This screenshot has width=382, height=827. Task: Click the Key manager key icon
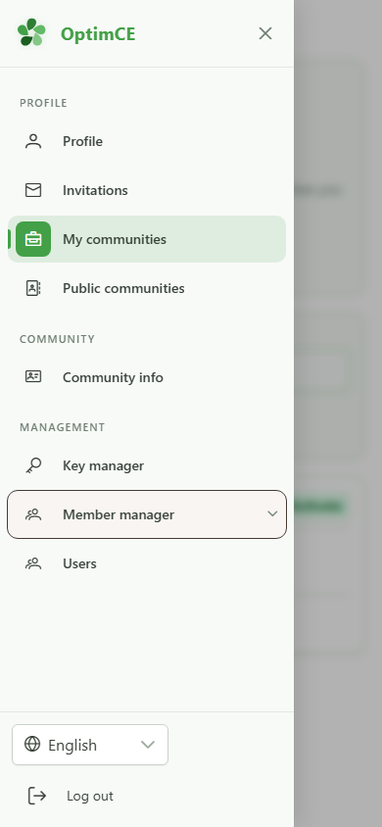[33, 465]
